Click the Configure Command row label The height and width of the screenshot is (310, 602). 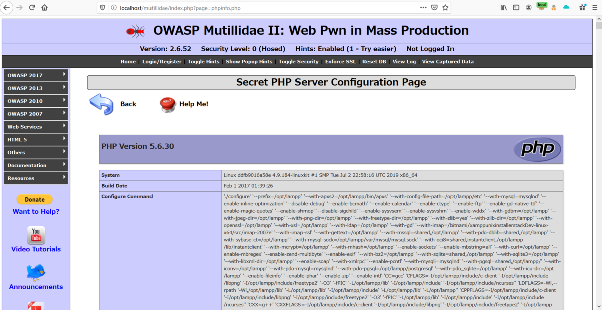tap(127, 196)
